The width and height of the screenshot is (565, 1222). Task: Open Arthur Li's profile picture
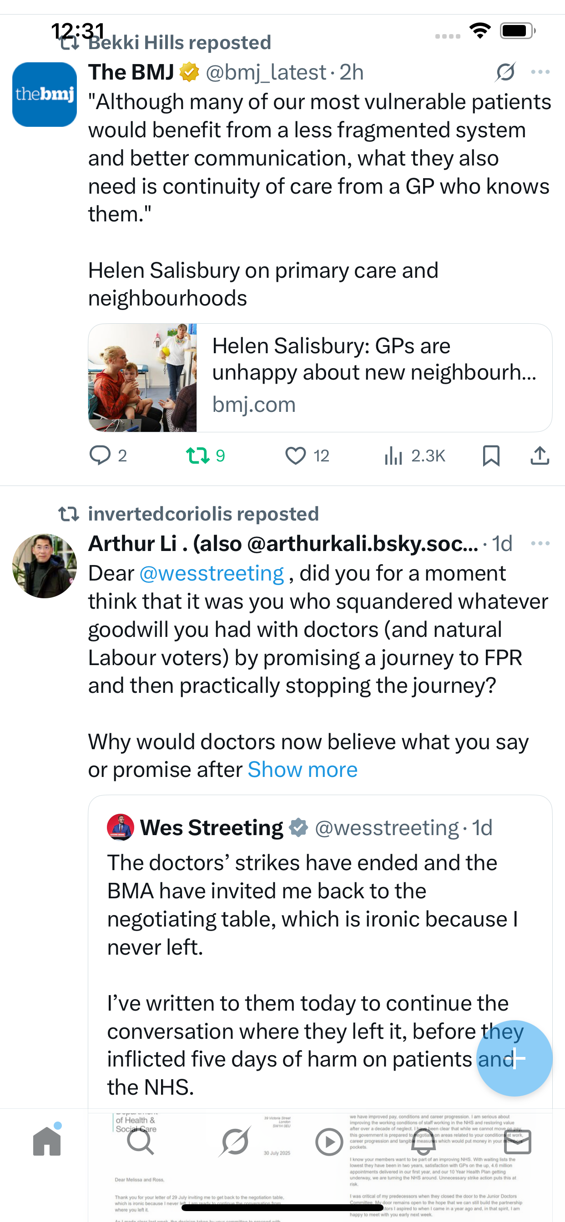(x=45, y=566)
